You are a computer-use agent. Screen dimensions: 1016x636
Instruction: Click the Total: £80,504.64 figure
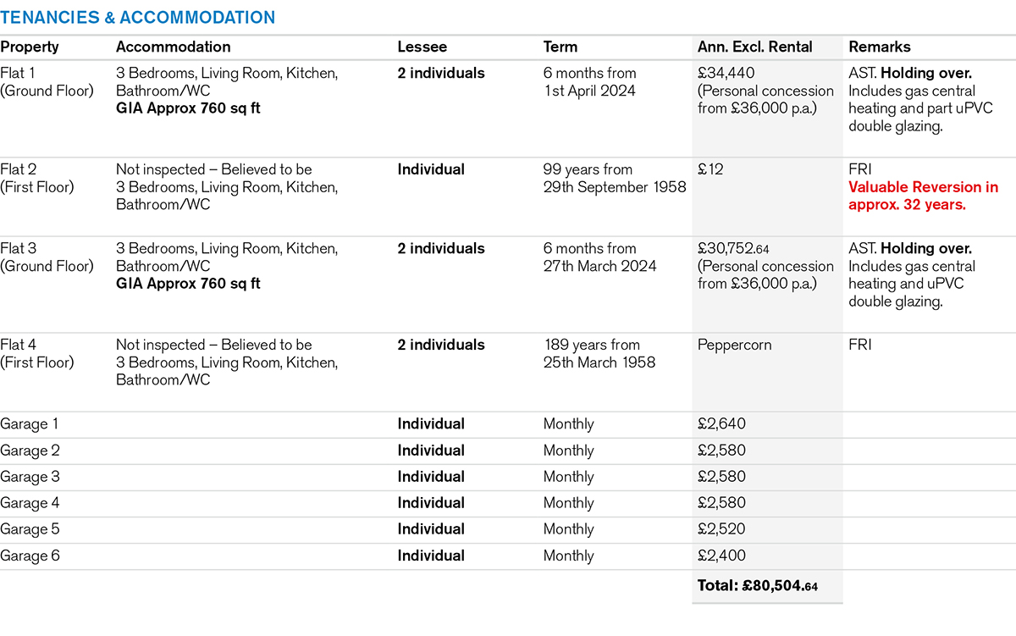(758, 585)
